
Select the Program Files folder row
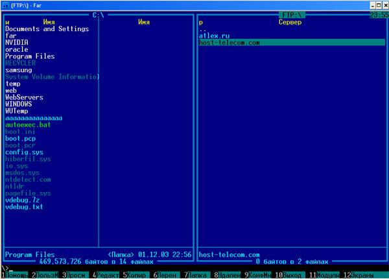pyautogui.click(x=30, y=56)
